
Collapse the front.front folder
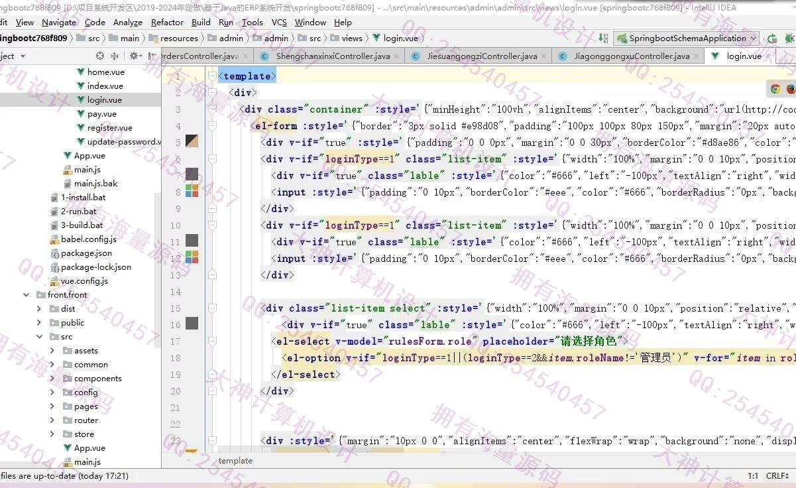click(x=26, y=295)
